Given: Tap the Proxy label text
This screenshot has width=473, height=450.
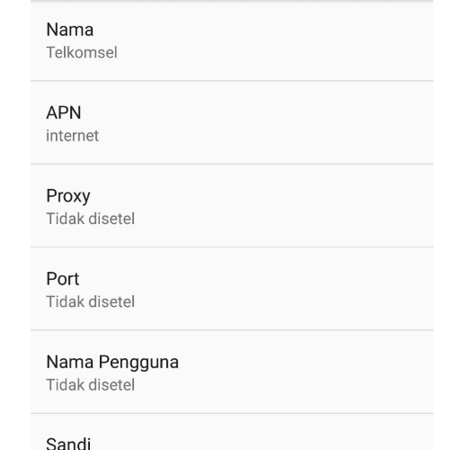Looking at the screenshot, I should 68,196.
